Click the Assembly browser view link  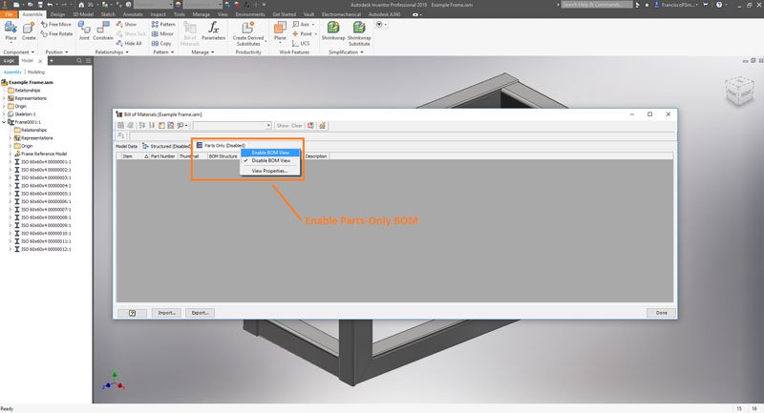click(x=12, y=72)
